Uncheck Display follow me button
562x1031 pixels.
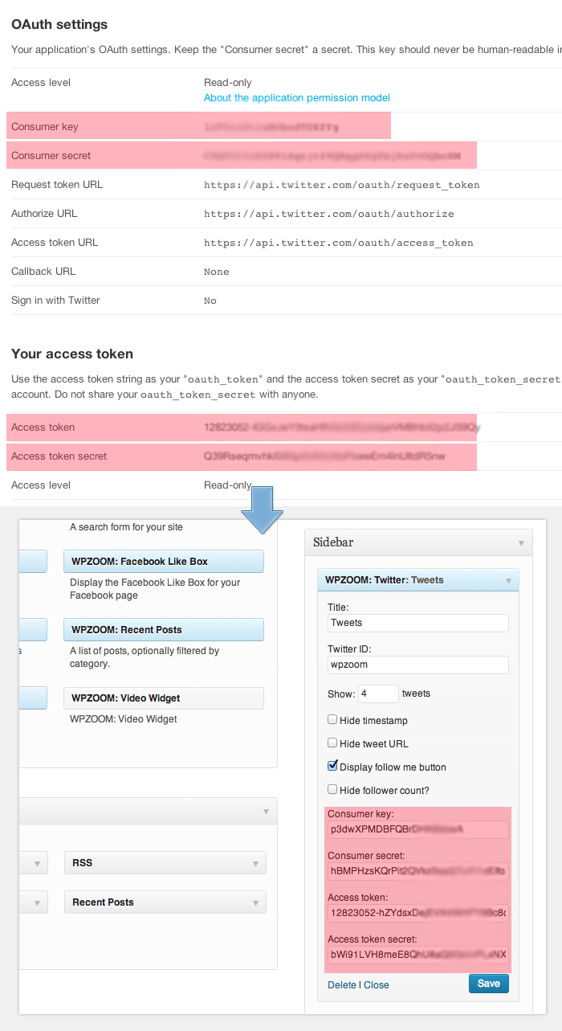click(x=332, y=767)
